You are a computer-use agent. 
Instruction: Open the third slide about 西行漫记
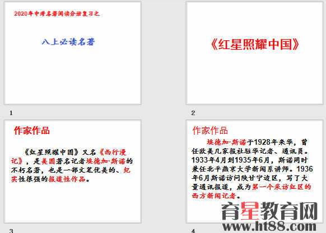point(73,172)
